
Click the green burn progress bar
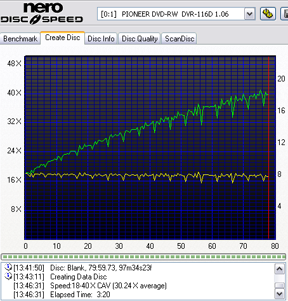coord(143,257)
